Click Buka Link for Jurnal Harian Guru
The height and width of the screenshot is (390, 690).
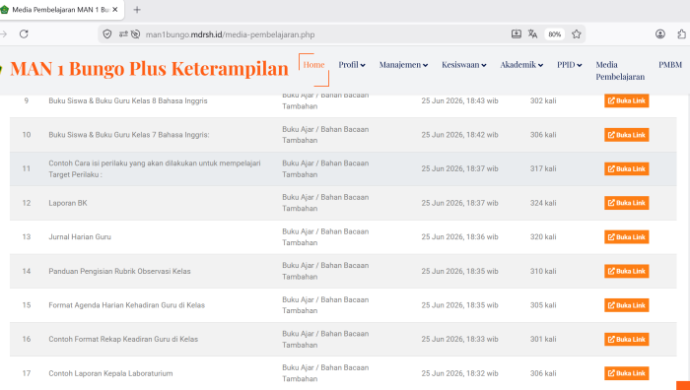pos(626,237)
